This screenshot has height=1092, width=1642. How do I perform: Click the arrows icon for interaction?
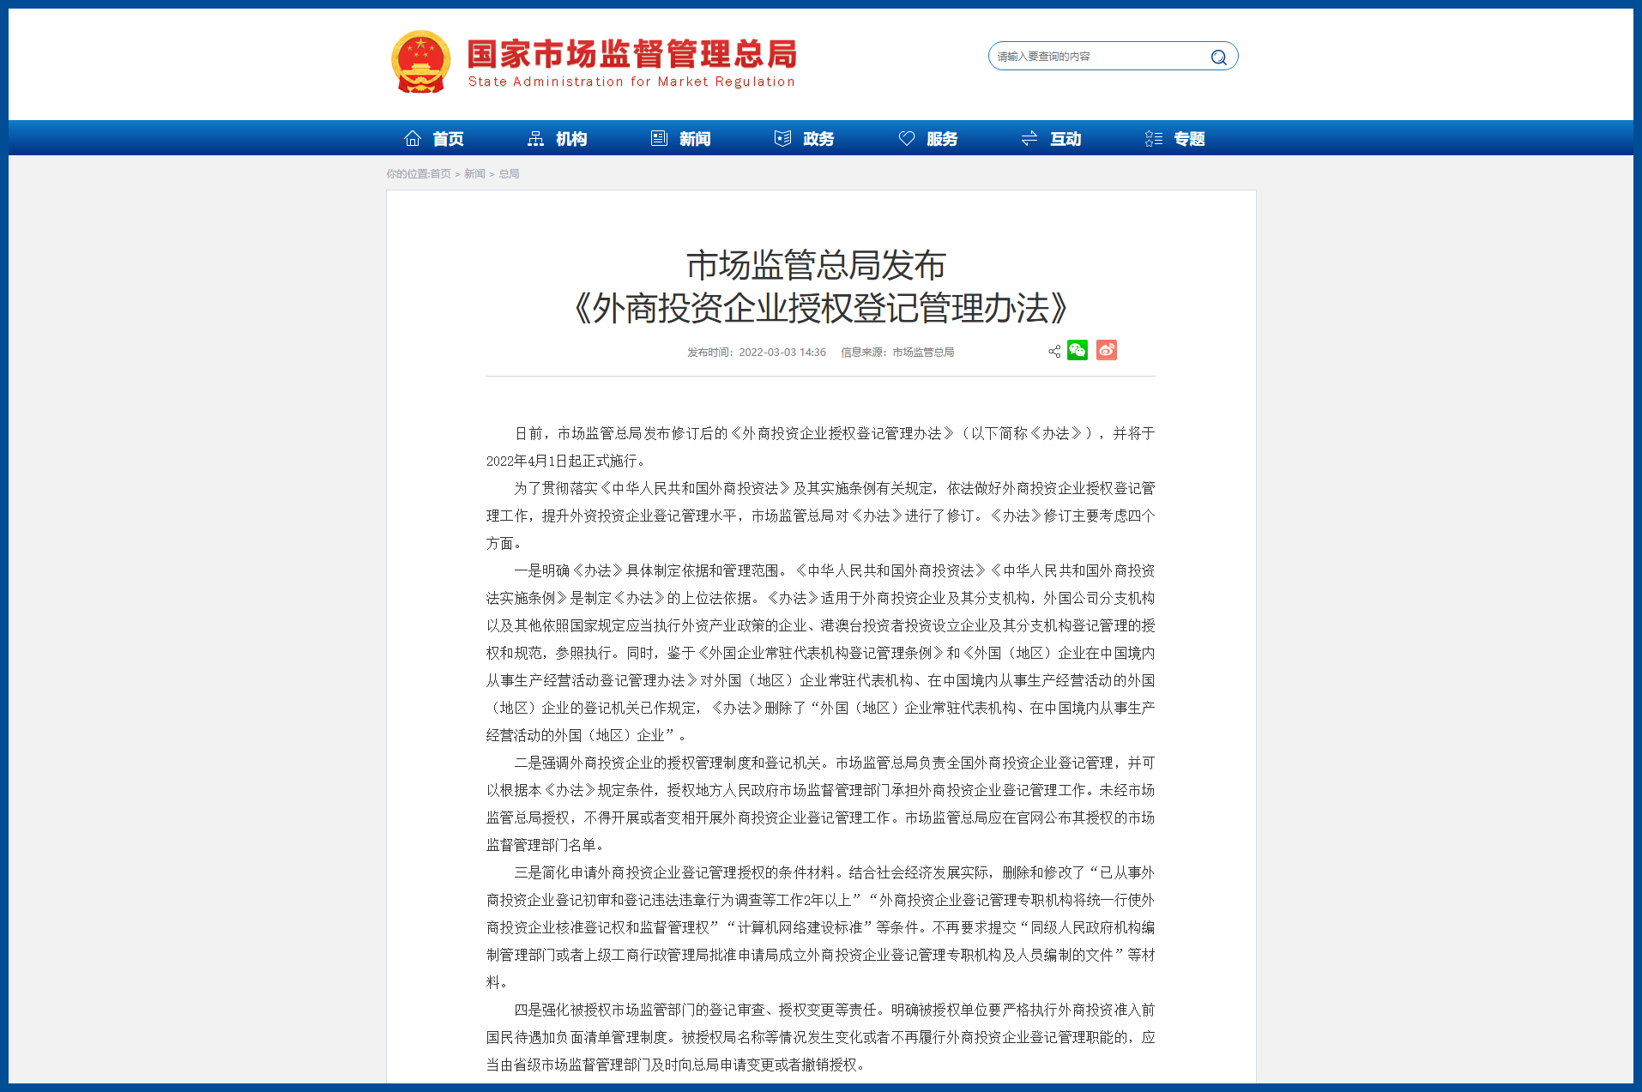tap(1029, 139)
